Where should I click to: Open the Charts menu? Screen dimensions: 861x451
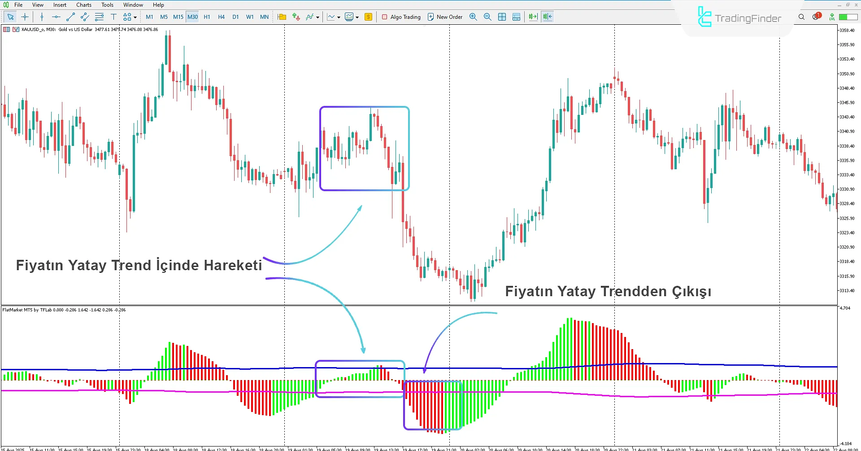coord(83,5)
